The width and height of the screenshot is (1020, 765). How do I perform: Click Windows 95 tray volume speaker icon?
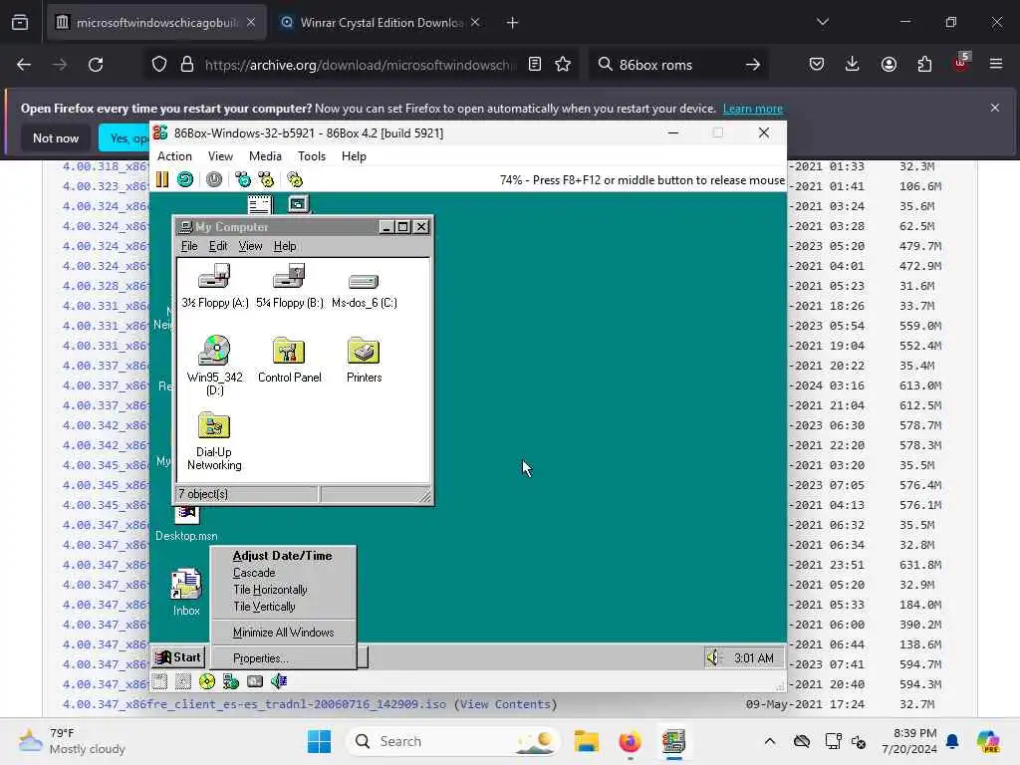(714, 657)
